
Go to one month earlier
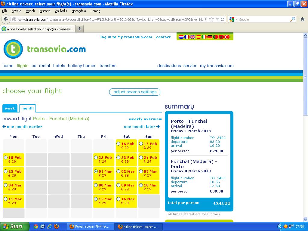22,127
